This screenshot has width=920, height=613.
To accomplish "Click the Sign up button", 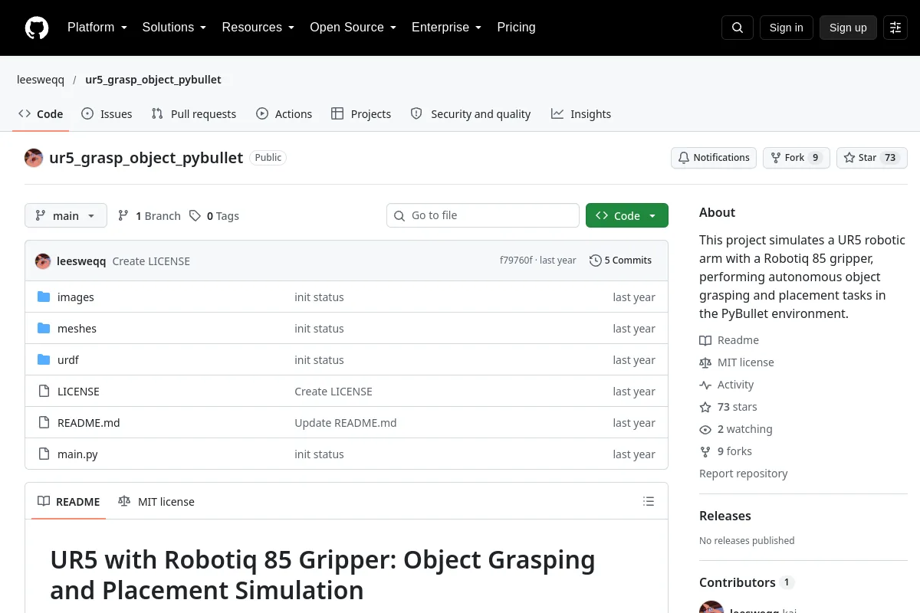I will [x=848, y=28].
